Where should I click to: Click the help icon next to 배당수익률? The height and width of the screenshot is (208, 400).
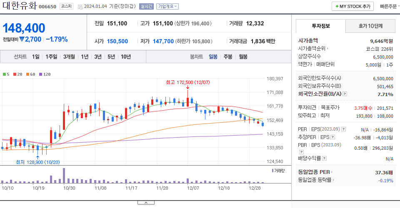(324, 158)
